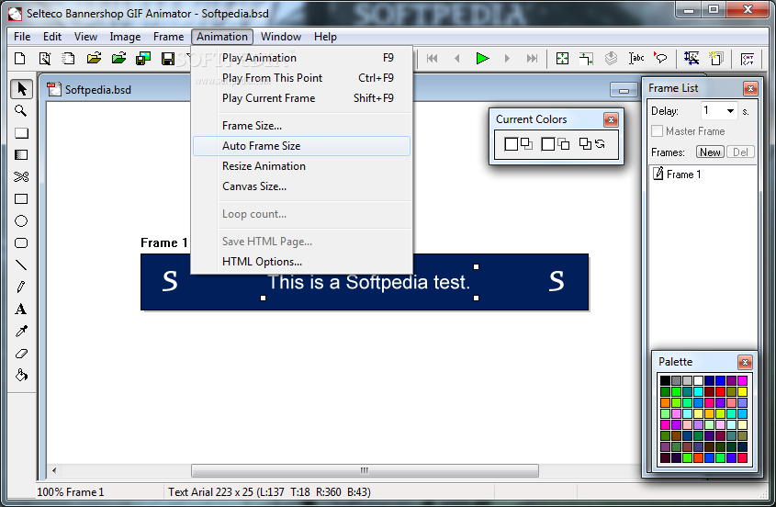Pick the black swatch in Palette
This screenshot has height=507, width=776.
click(x=665, y=380)
